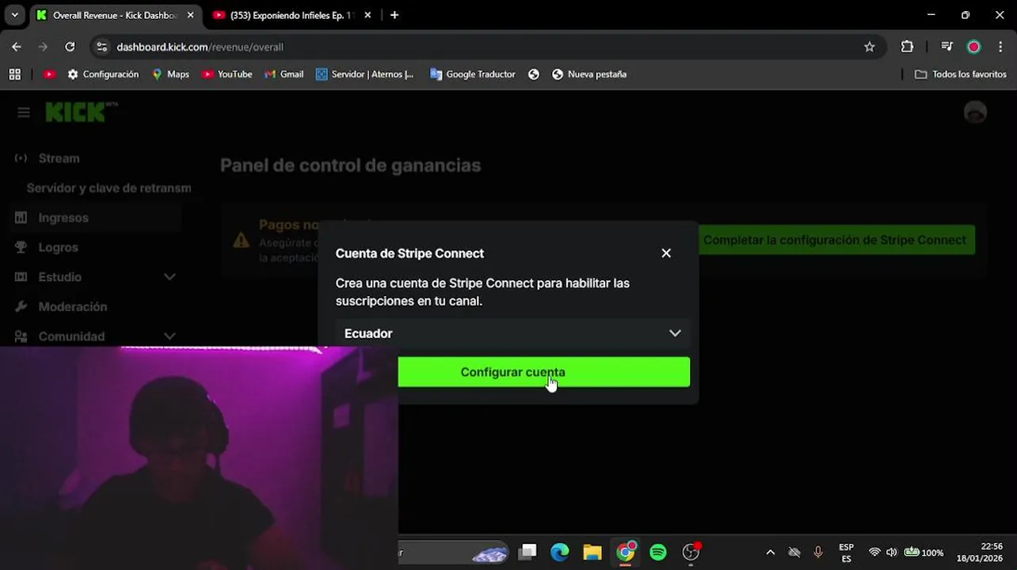Open the bookmarks bar apps grid

14,74
